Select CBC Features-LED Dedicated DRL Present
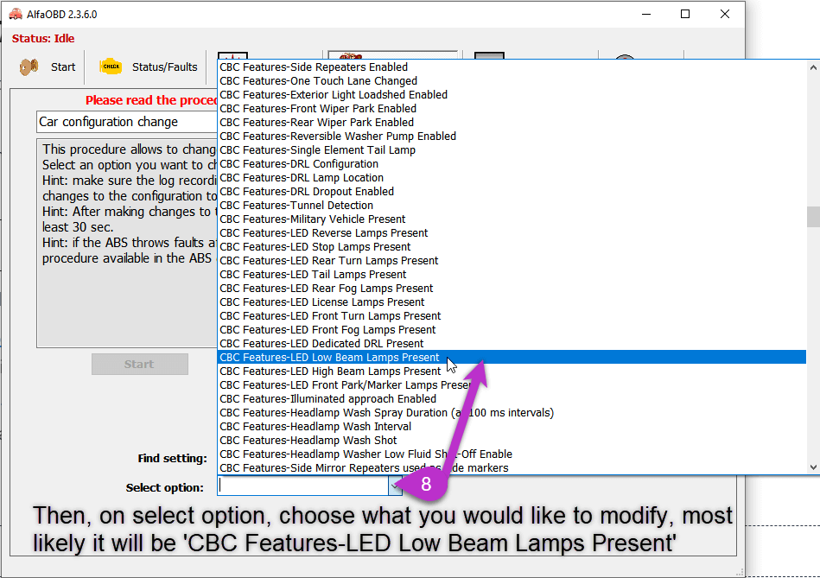The image size is (820, 578). coord(512,344)
